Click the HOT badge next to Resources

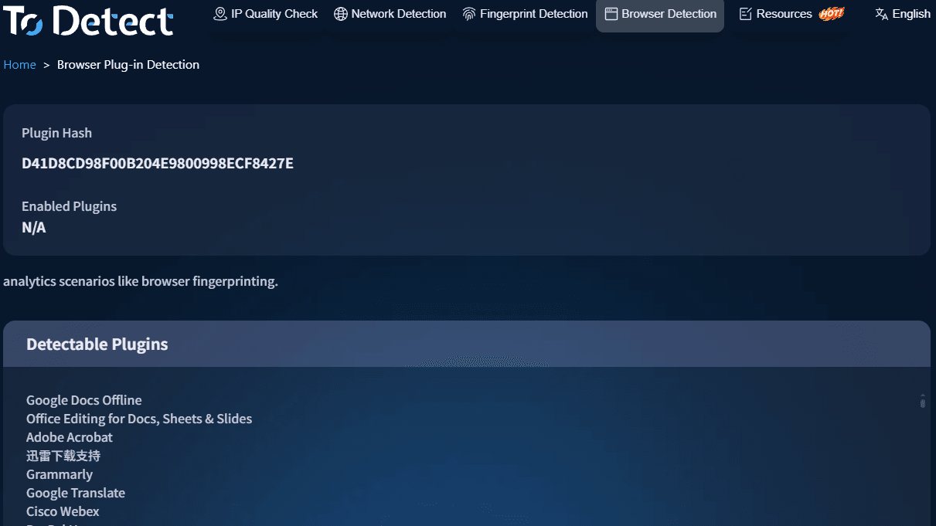coord(832,14)
